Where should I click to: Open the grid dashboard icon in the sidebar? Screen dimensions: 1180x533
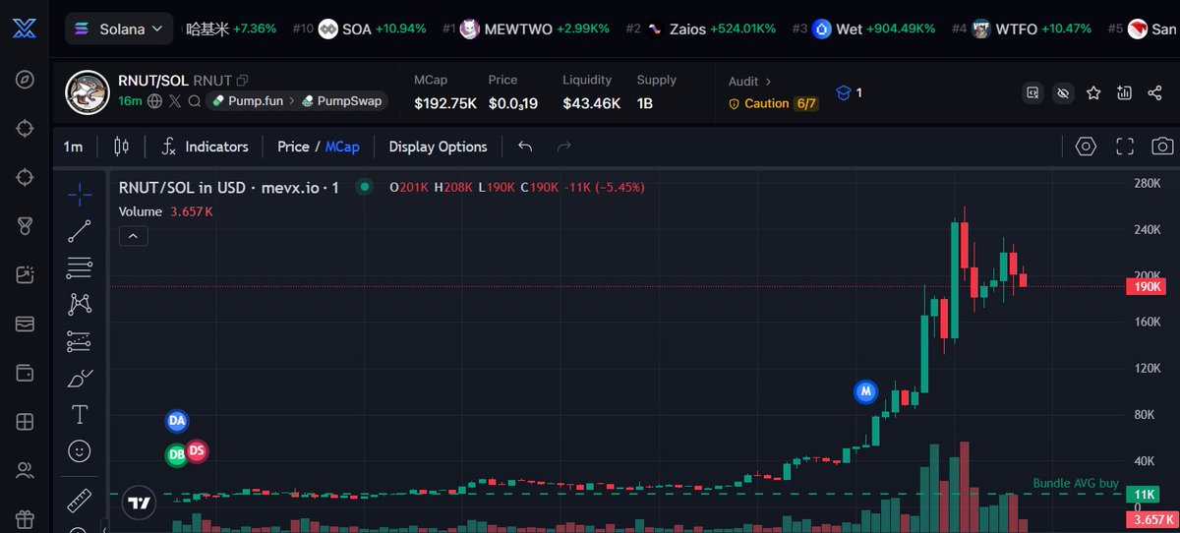tap(25, 422)
